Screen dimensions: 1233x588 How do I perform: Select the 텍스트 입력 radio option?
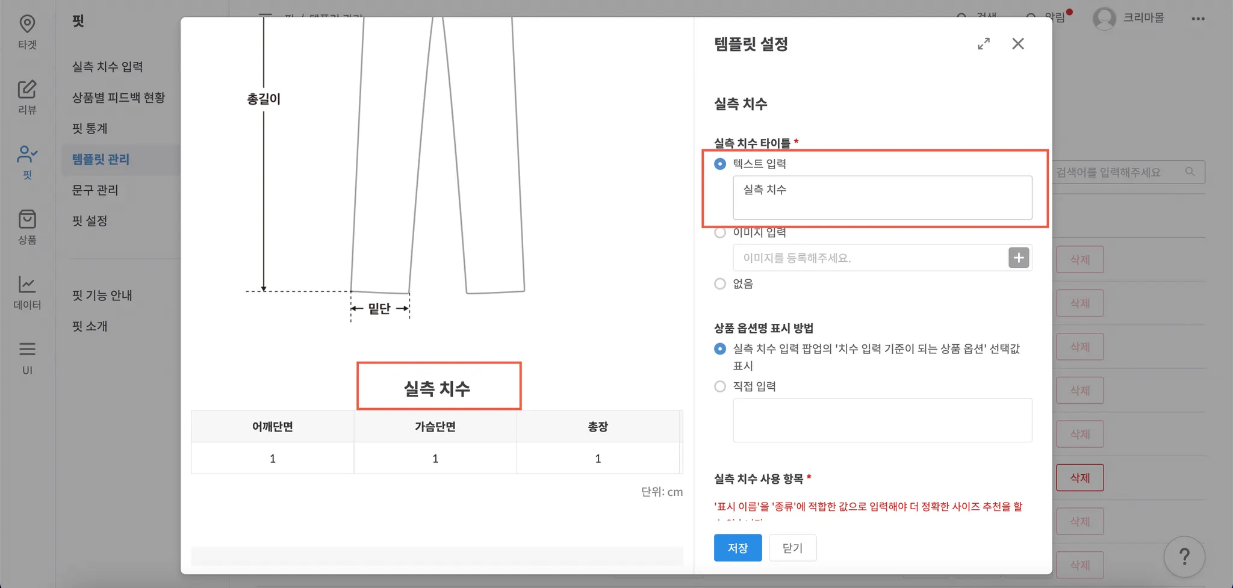(x=720, y=164)
